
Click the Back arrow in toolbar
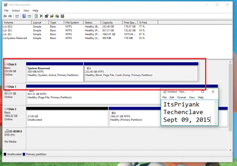pos(5,16)
